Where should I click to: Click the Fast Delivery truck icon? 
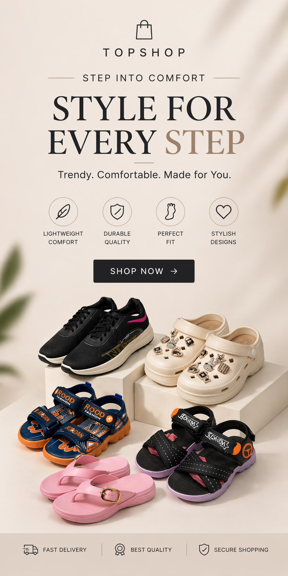click(31, 550)
